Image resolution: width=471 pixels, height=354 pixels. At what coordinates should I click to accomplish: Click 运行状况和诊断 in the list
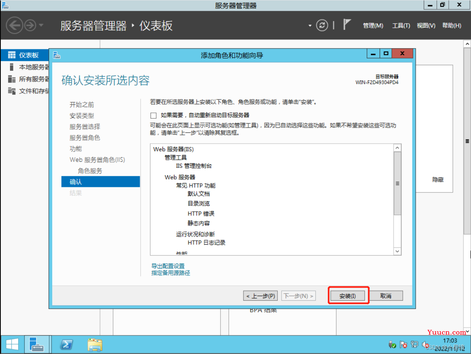pyautogui.click(x=195, y=234)
